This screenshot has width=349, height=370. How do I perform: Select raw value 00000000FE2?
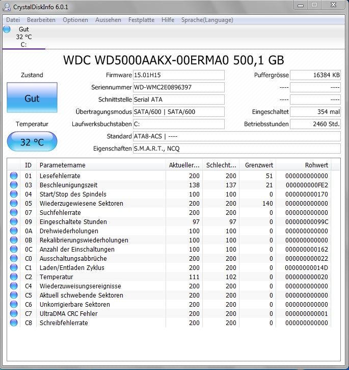pos(307,185)
